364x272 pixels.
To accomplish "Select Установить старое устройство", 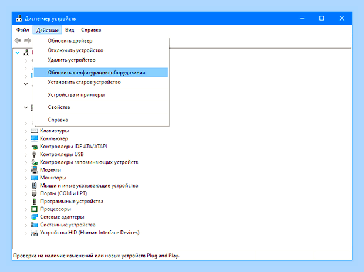I will point(101,82).
